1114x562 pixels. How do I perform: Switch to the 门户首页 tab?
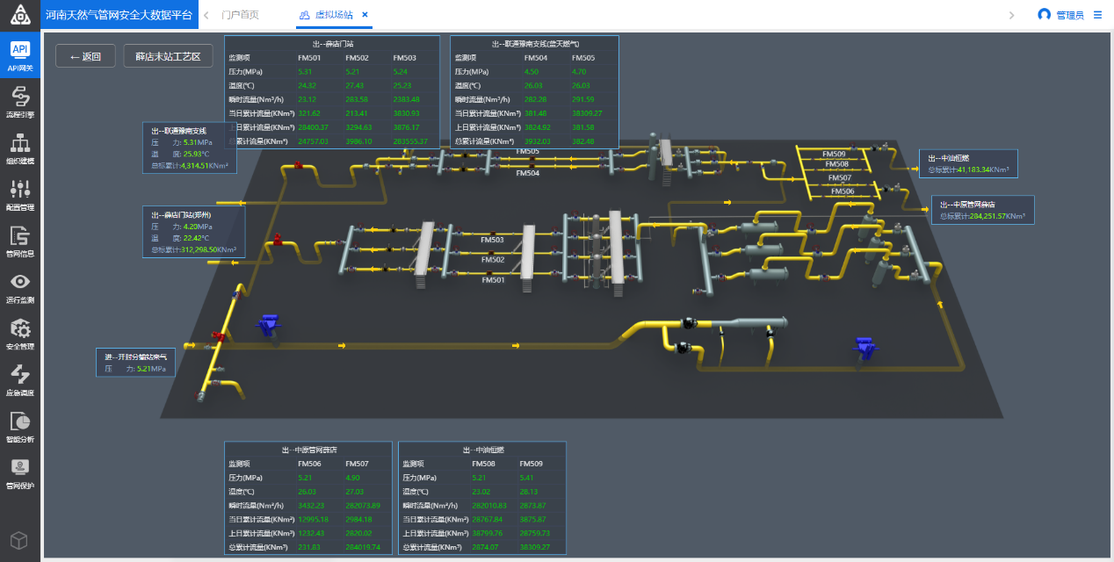pyautogui.click(x=240, y=15)
